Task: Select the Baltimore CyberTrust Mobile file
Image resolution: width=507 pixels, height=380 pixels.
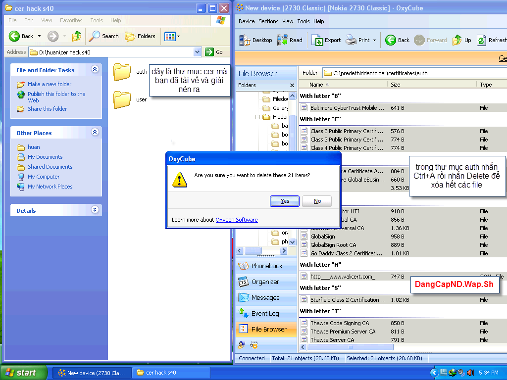Action: point(403,108)
